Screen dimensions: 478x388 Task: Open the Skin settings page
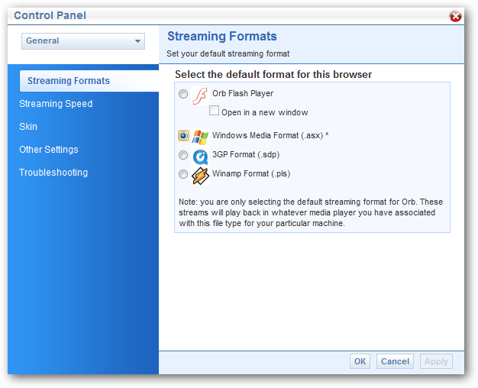point(28,127)
